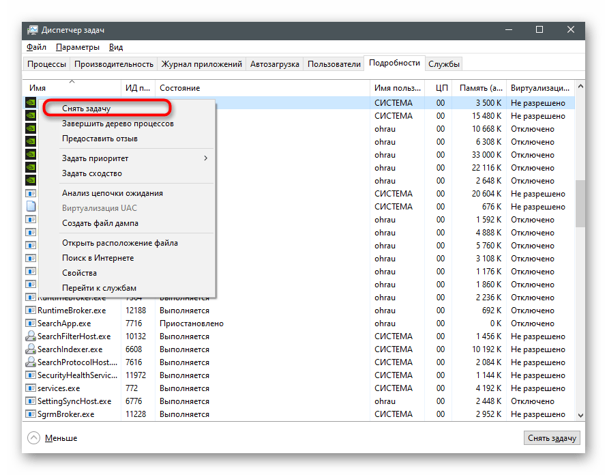Click the scrollbar down arrow
Viewport: 607px width, 475px height.
[580, 415]
